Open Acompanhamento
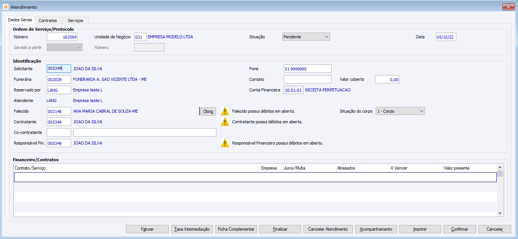This screenshot has width=518, height=239. click(x=376, y=229)
